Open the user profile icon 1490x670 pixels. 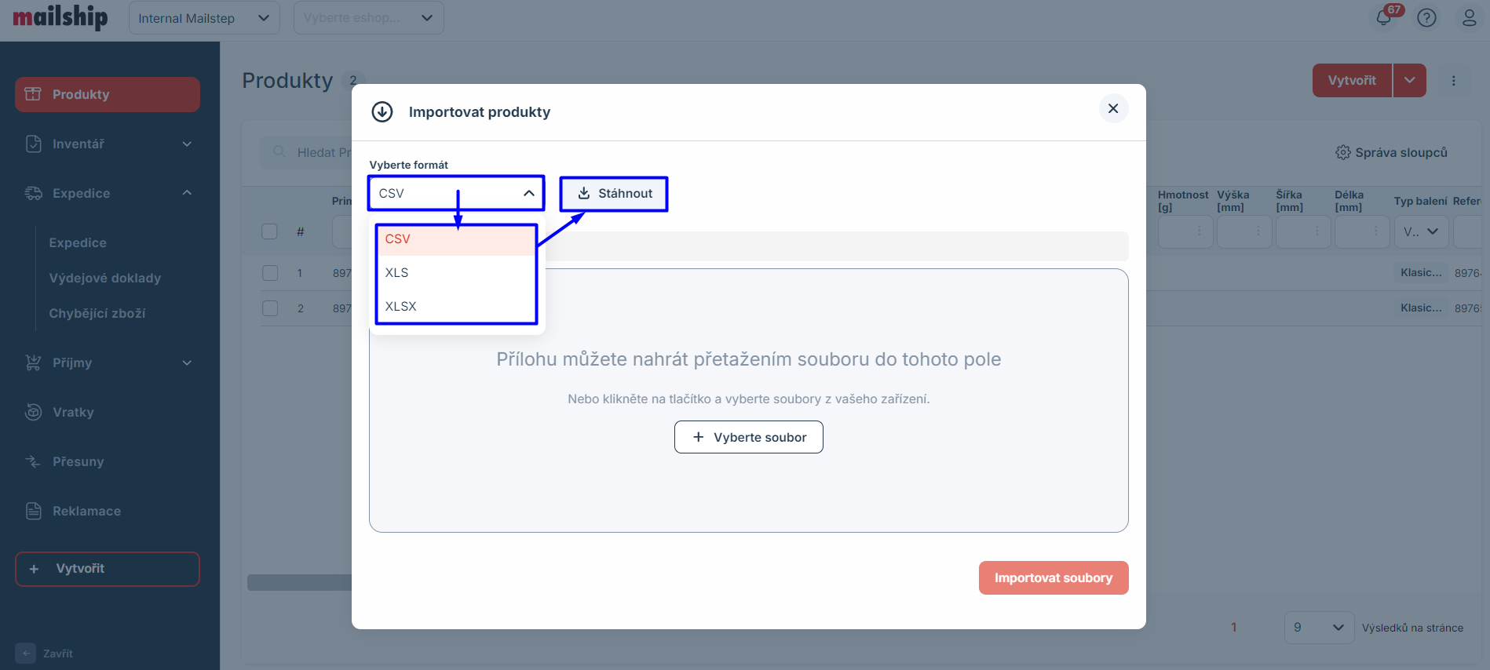coord(1469,17)
